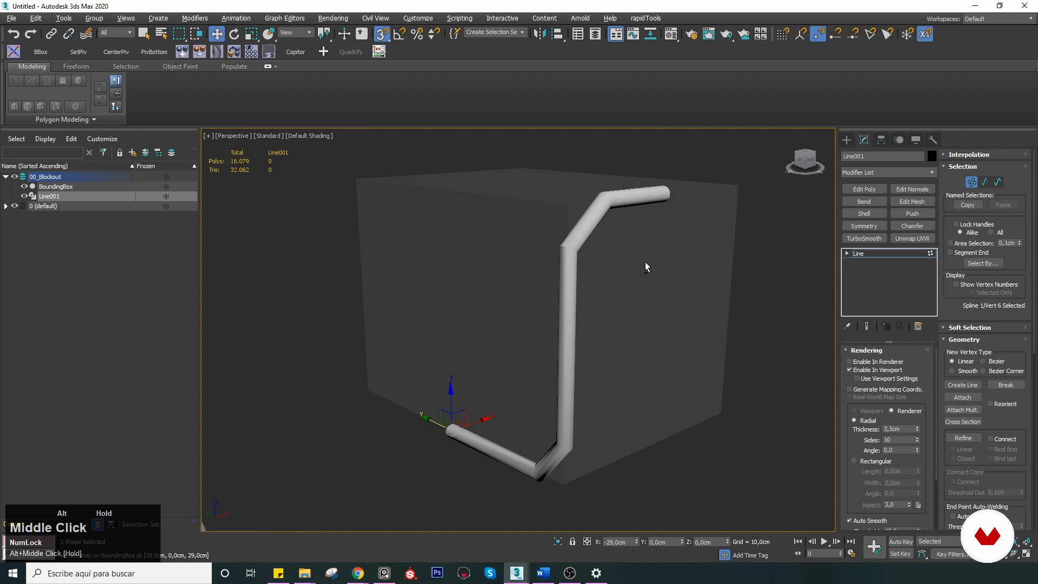Viewport: 1038px width, 584px height.
Task: Open the Scripting menu
Action: point(459,18)
